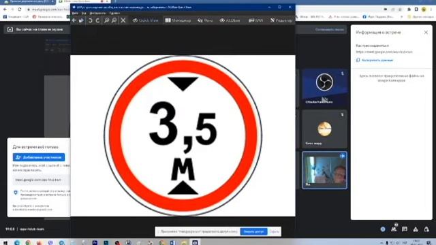Click the add participants button
The width and height of the screenshot is (436, 245).
(x=39, y=157)
